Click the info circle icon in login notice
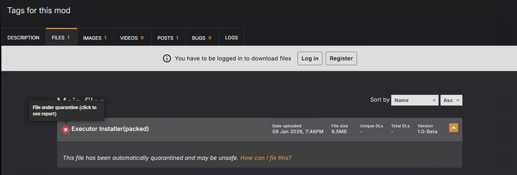The height and width of the screenshot is (175, 517). (167, 58)
